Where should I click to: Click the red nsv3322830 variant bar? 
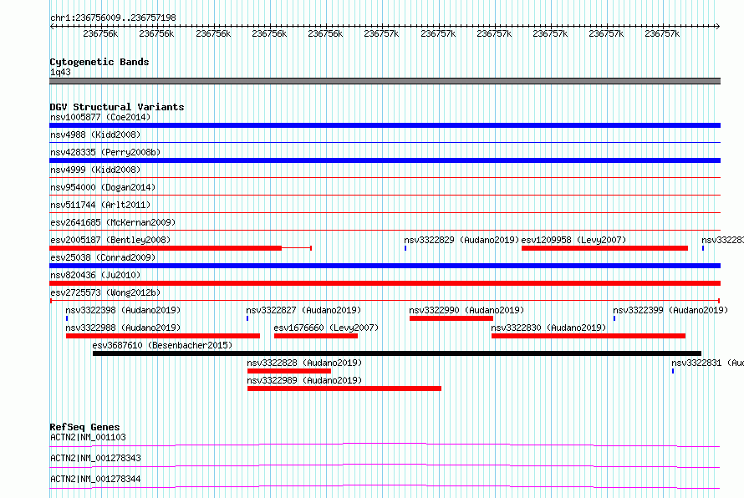pyautogui.click(x=589, y=336)
